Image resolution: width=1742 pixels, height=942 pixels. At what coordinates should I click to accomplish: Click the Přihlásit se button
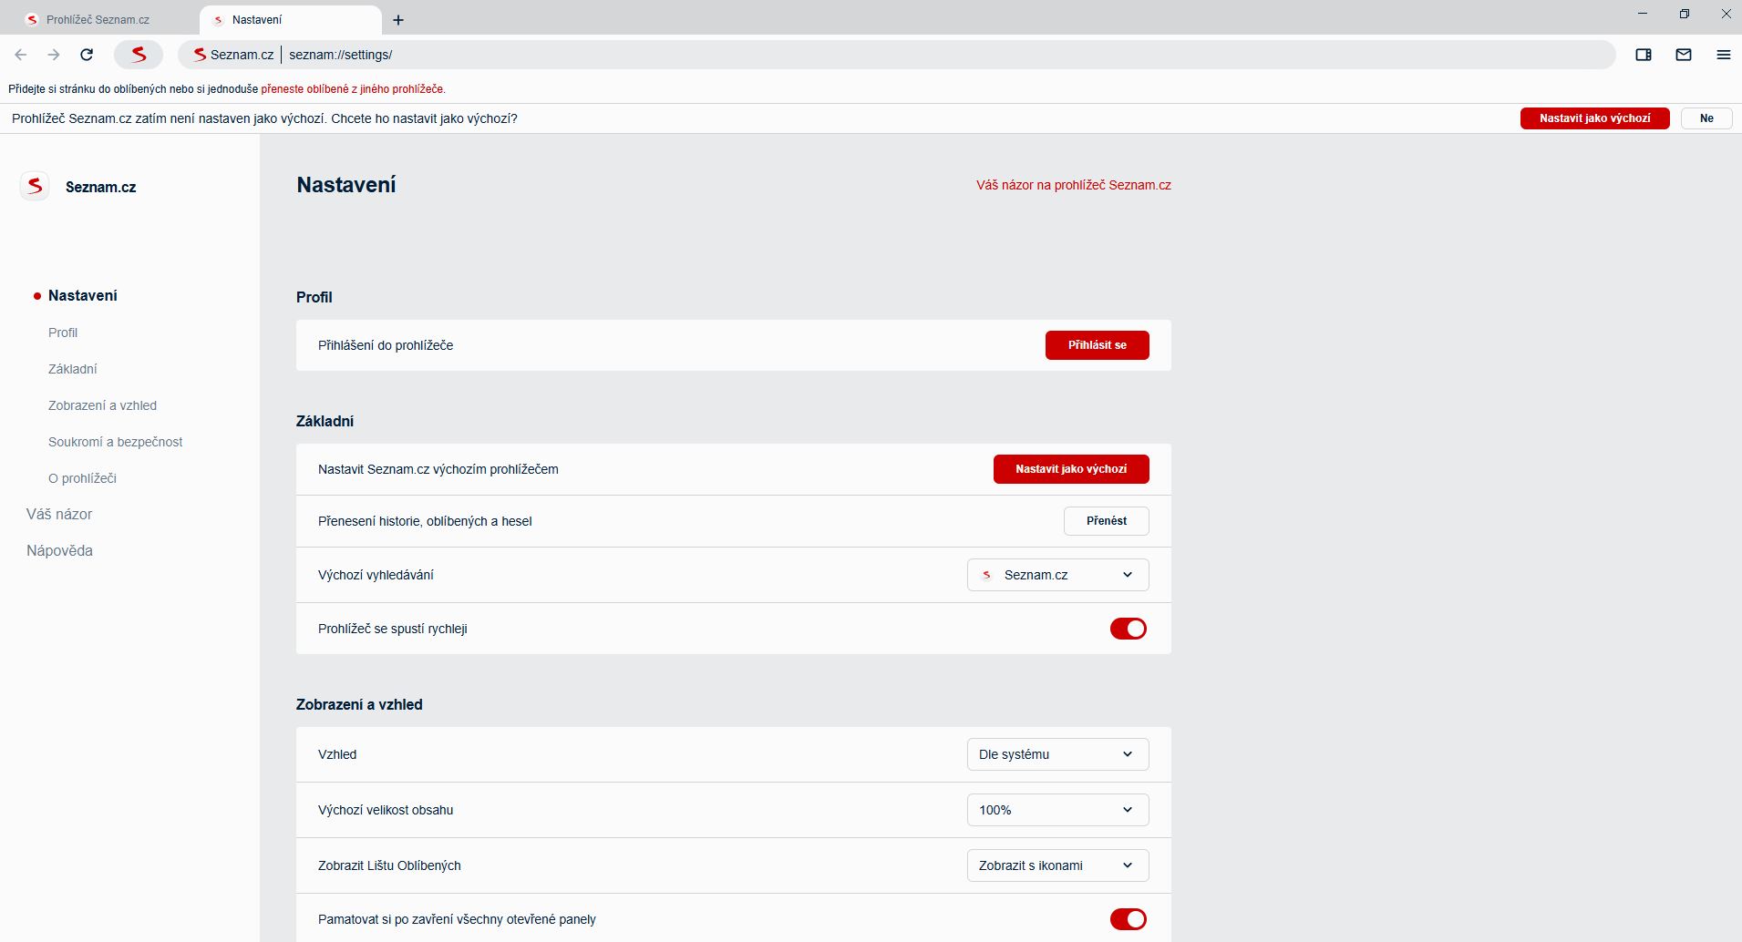tap(1098, 345)
